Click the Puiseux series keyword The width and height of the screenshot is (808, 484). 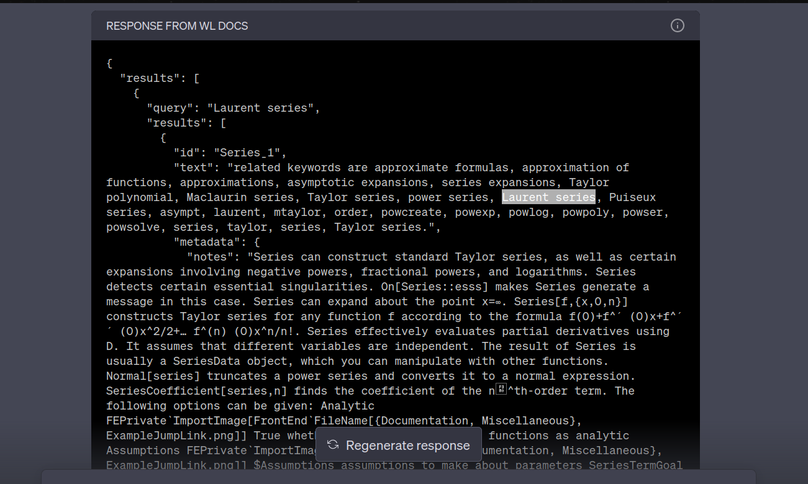click(x=633, y=197)
